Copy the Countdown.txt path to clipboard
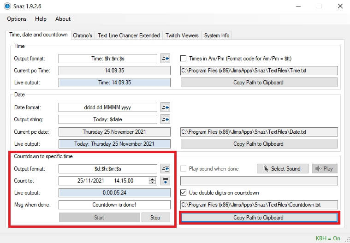Screen dimensions: 350x243 coord(259,217)
